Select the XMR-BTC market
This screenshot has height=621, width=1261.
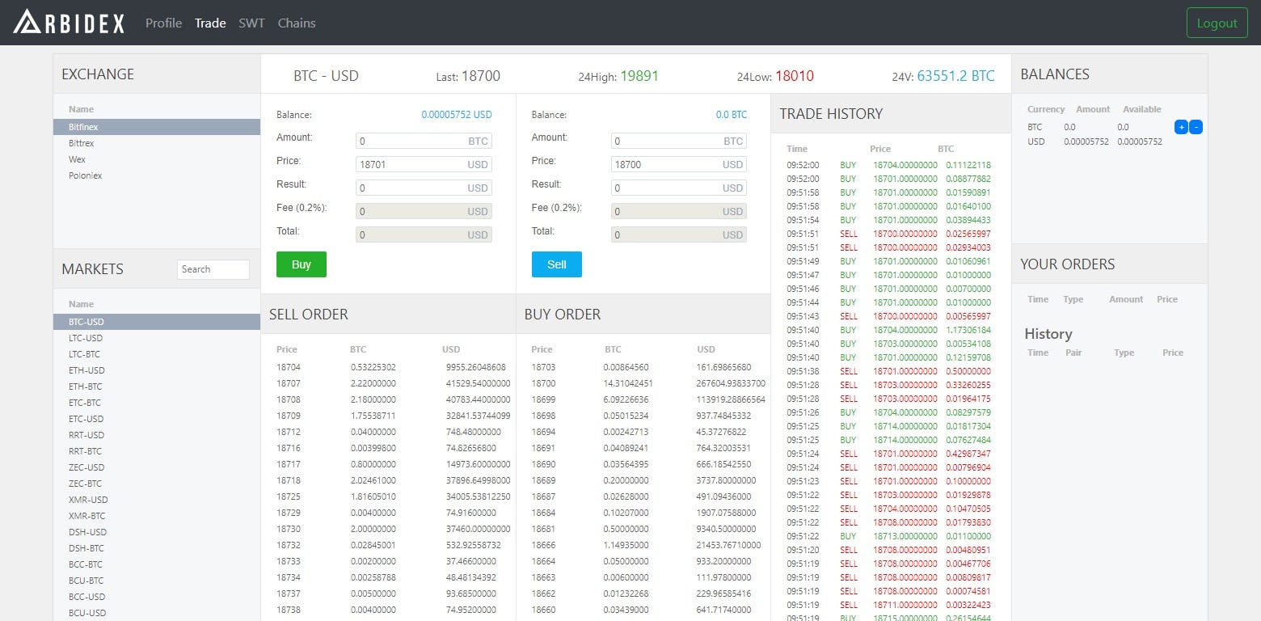pyautogui.click(x=157, y=516)
